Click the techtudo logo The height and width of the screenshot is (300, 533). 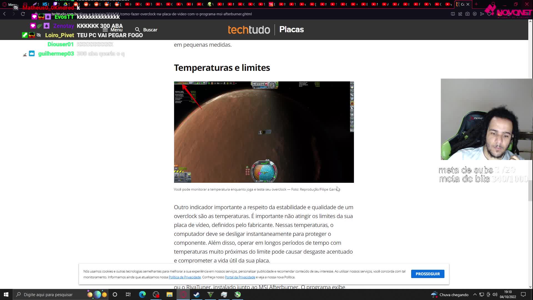click(x=249, y=29)
